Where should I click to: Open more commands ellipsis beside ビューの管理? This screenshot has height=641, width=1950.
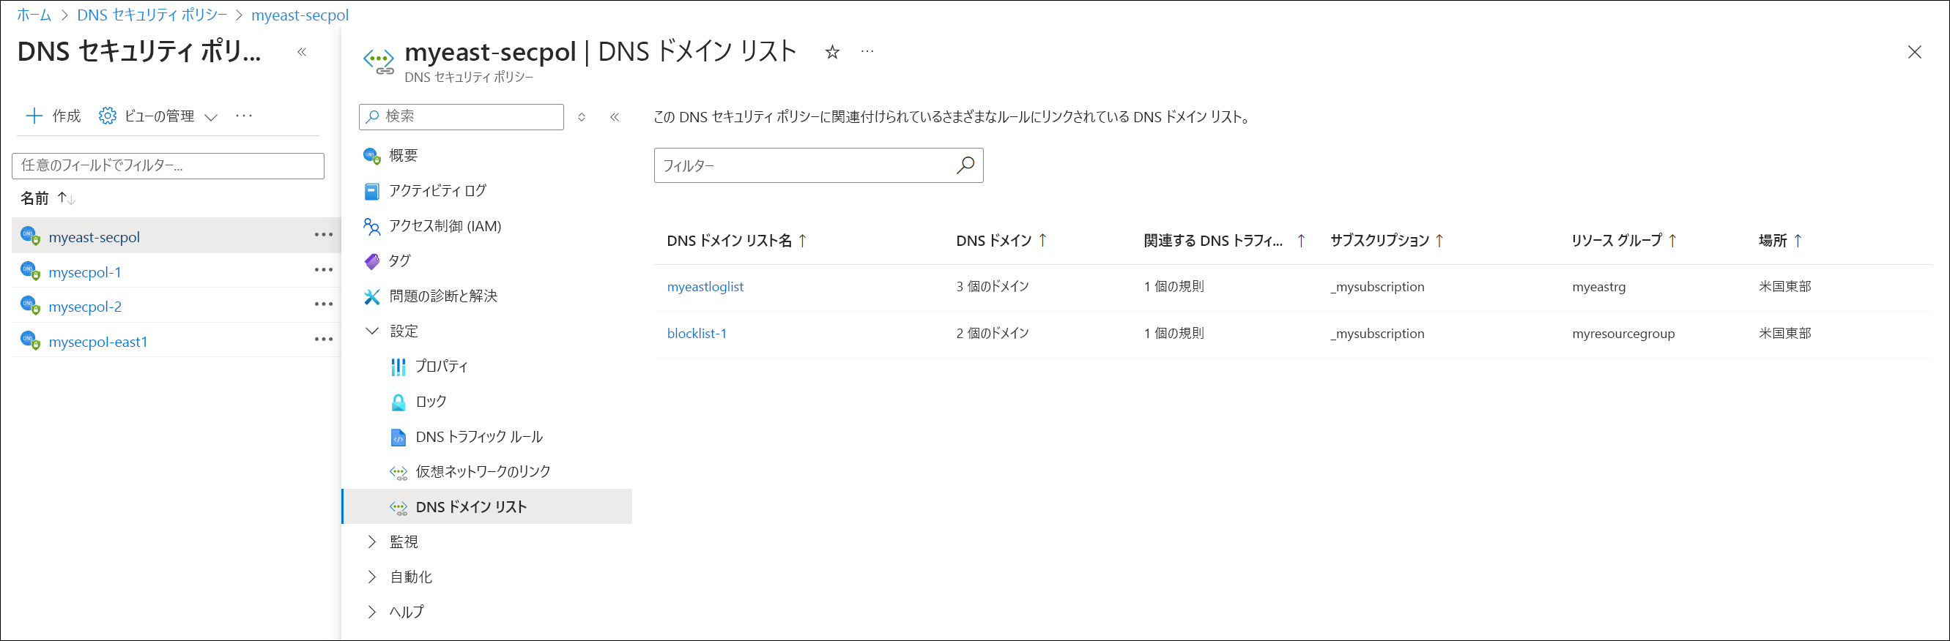click(x=244, y=116)
